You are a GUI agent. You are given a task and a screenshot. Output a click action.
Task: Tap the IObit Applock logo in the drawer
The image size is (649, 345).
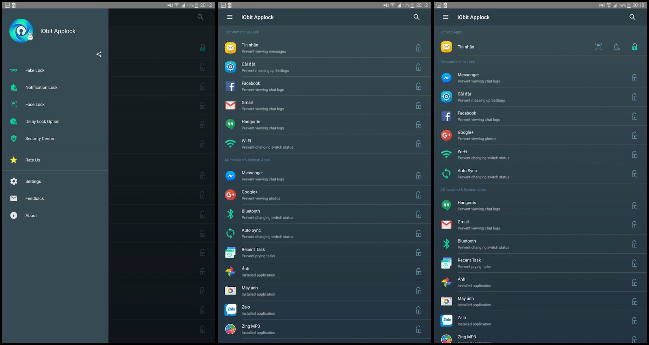coord(21,31)
